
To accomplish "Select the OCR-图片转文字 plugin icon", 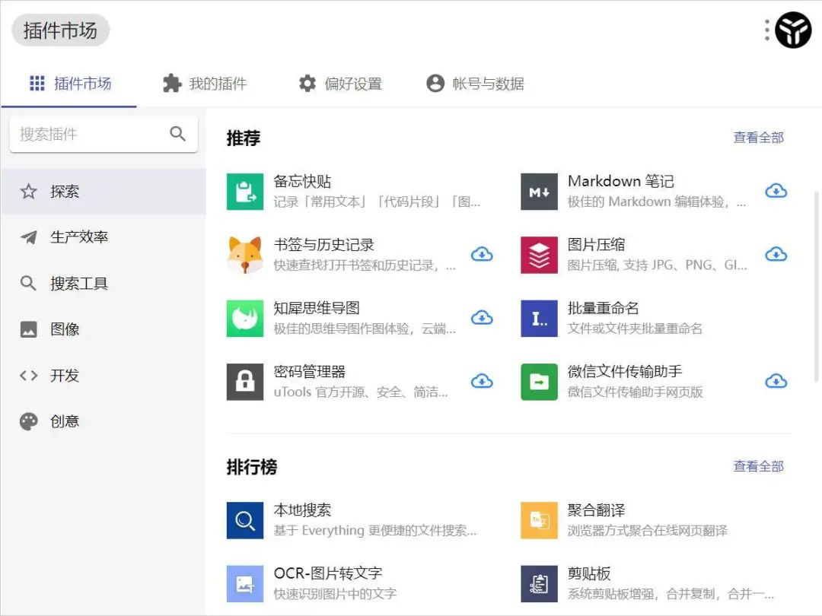I will click(244, 584).
